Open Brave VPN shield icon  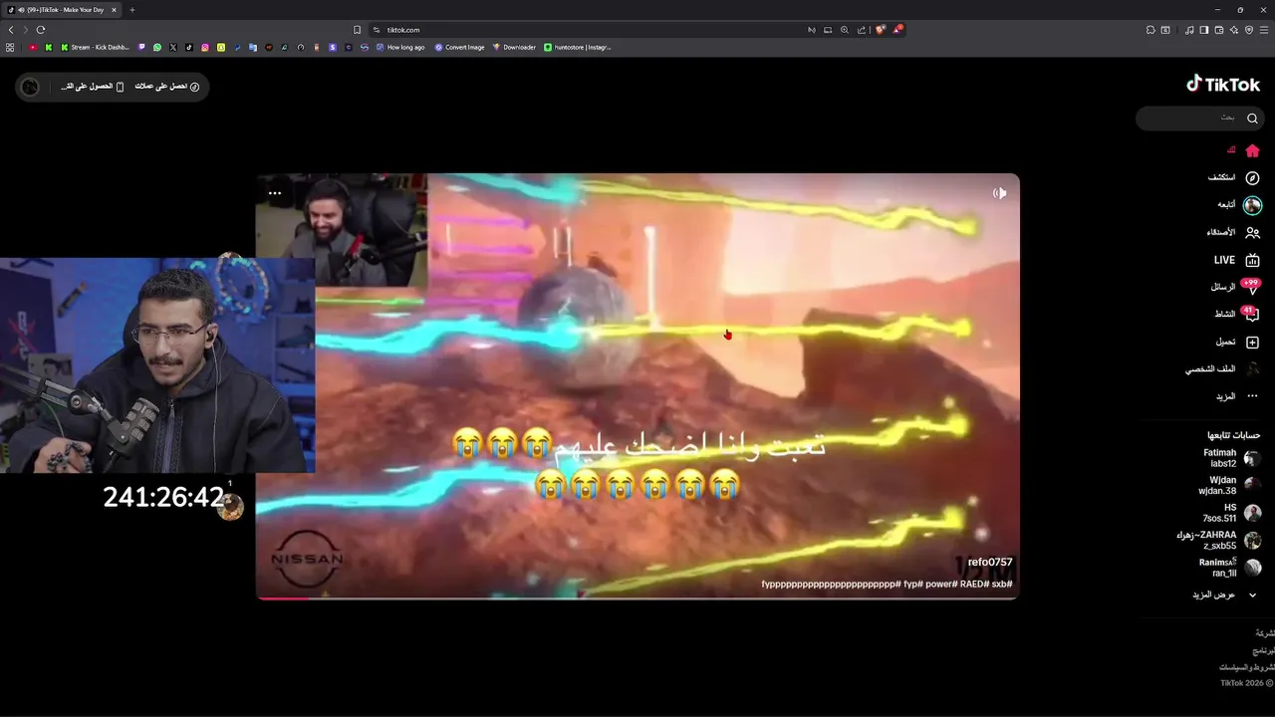pyautogui.click(x=1249, y=30)
